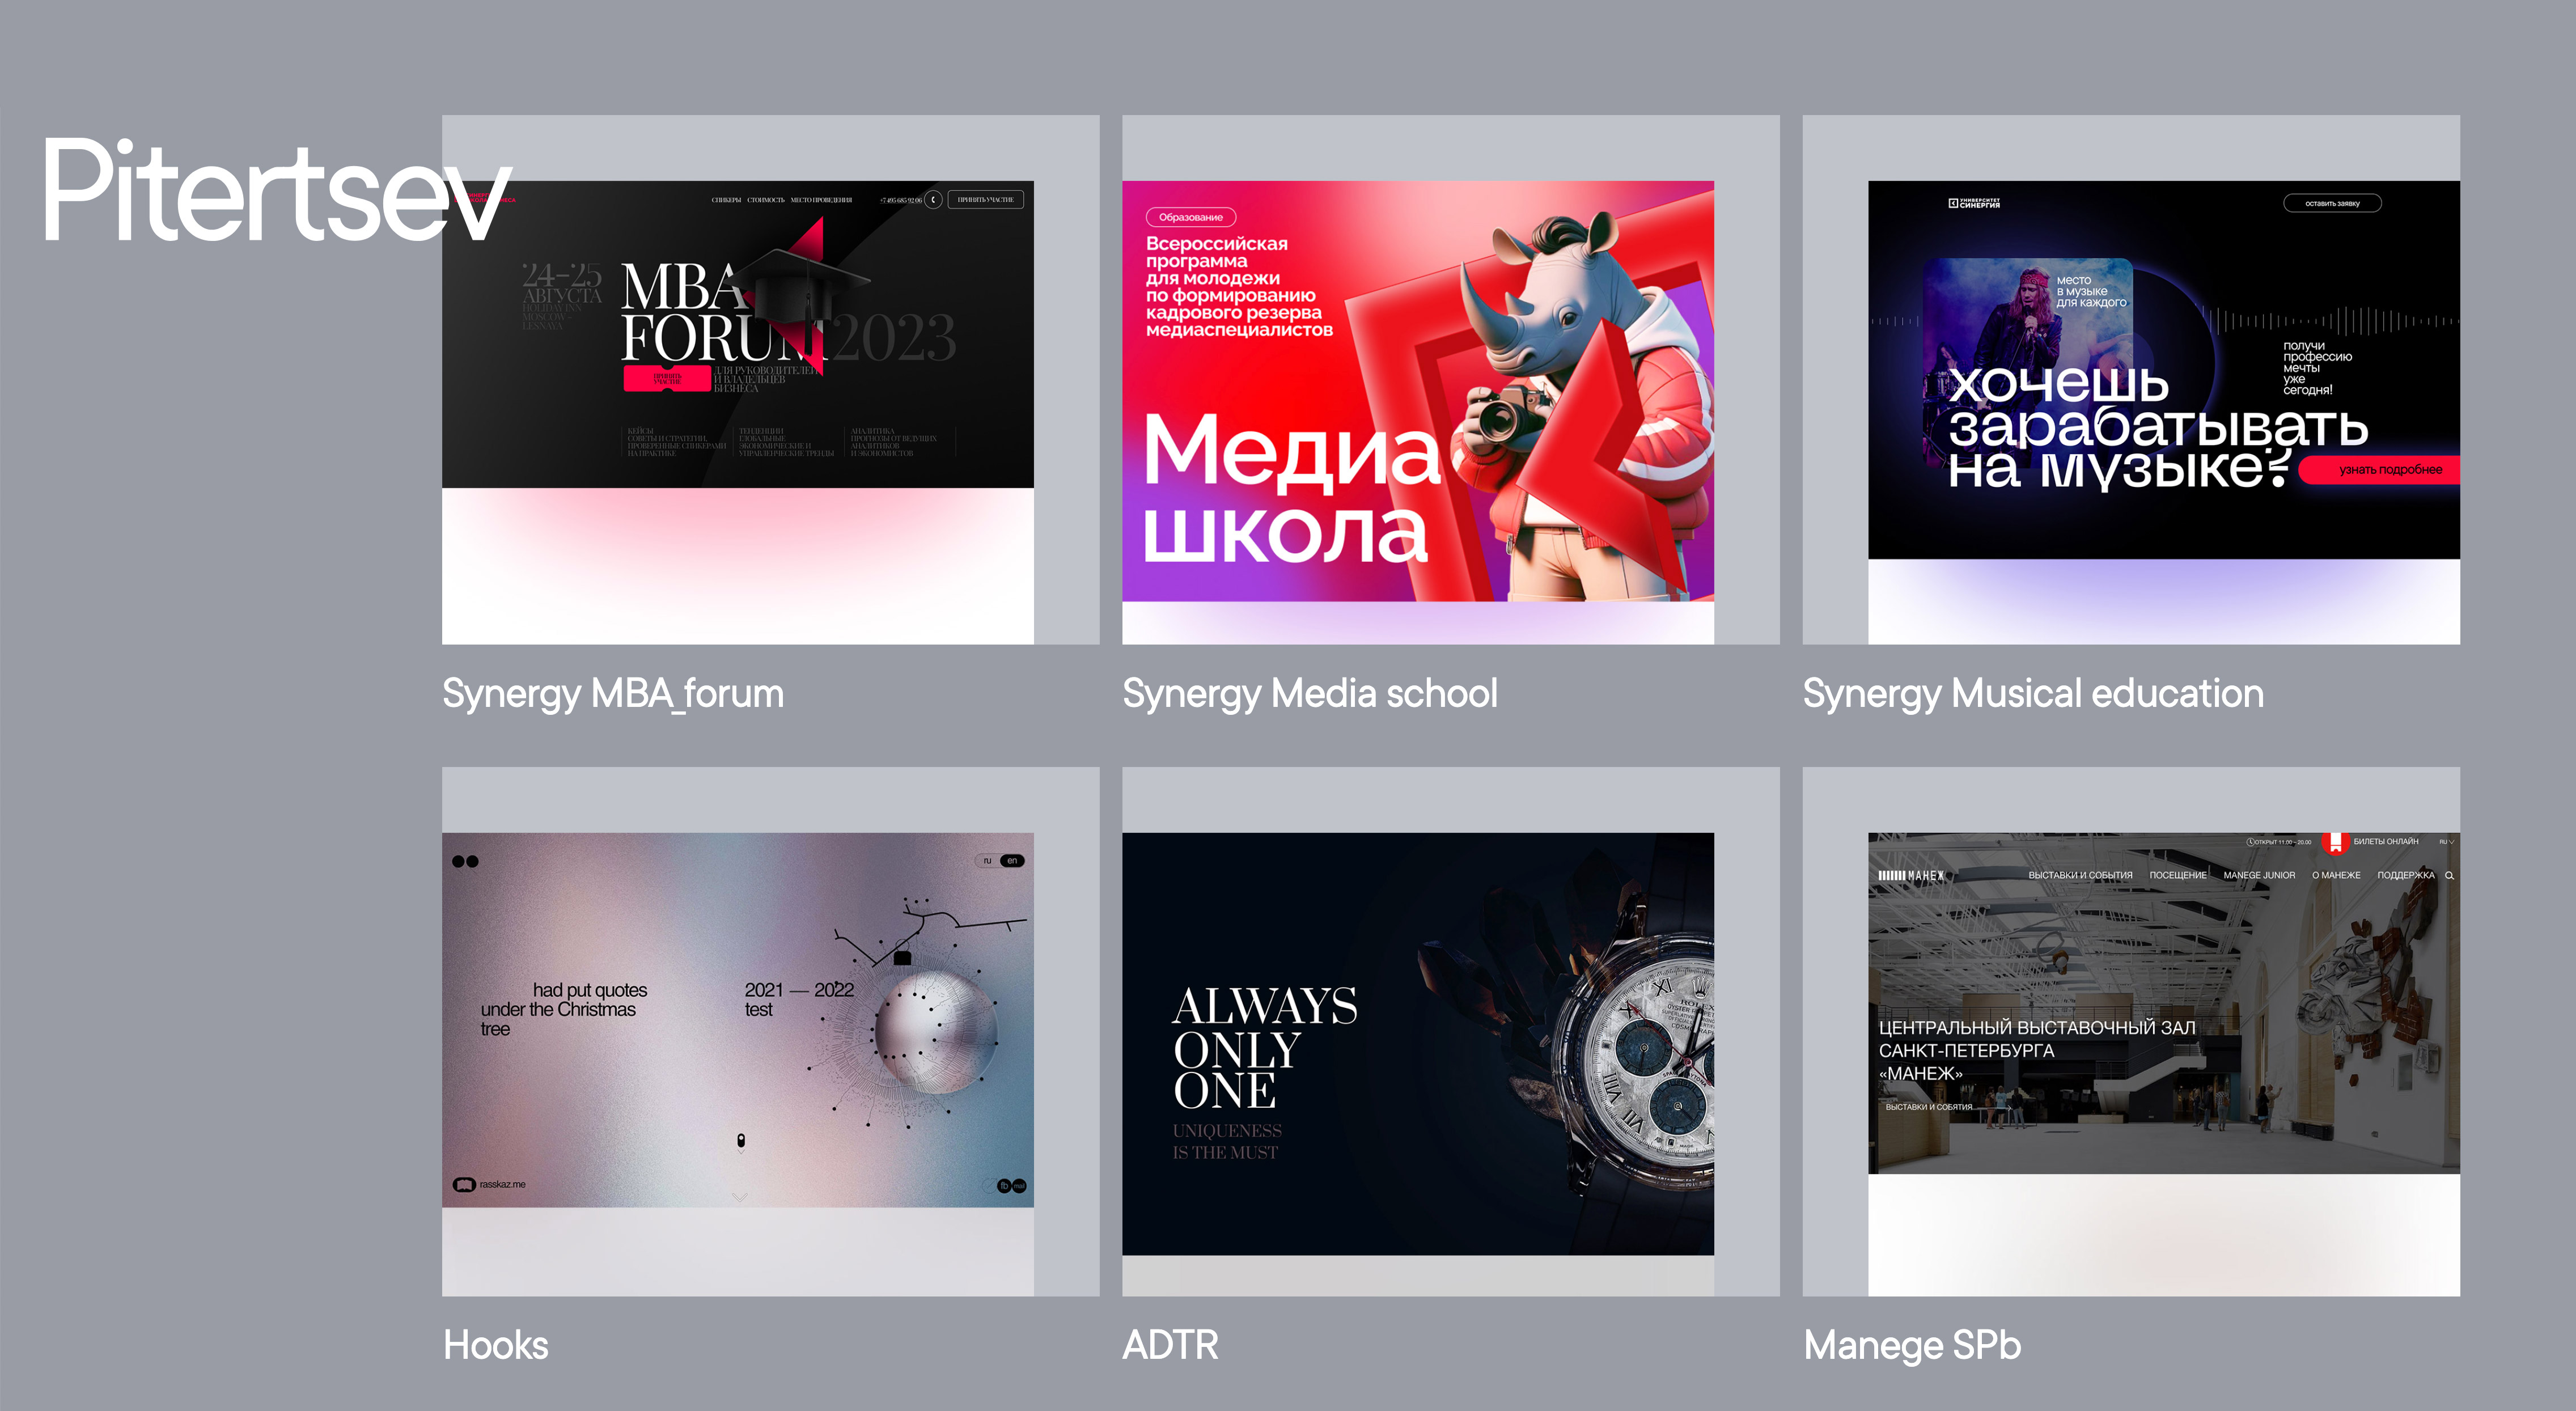This screenshot has height=1411, width=2576.
Task: Switch Hooks language toggle to ru
Action: click(x=987, y=860)
